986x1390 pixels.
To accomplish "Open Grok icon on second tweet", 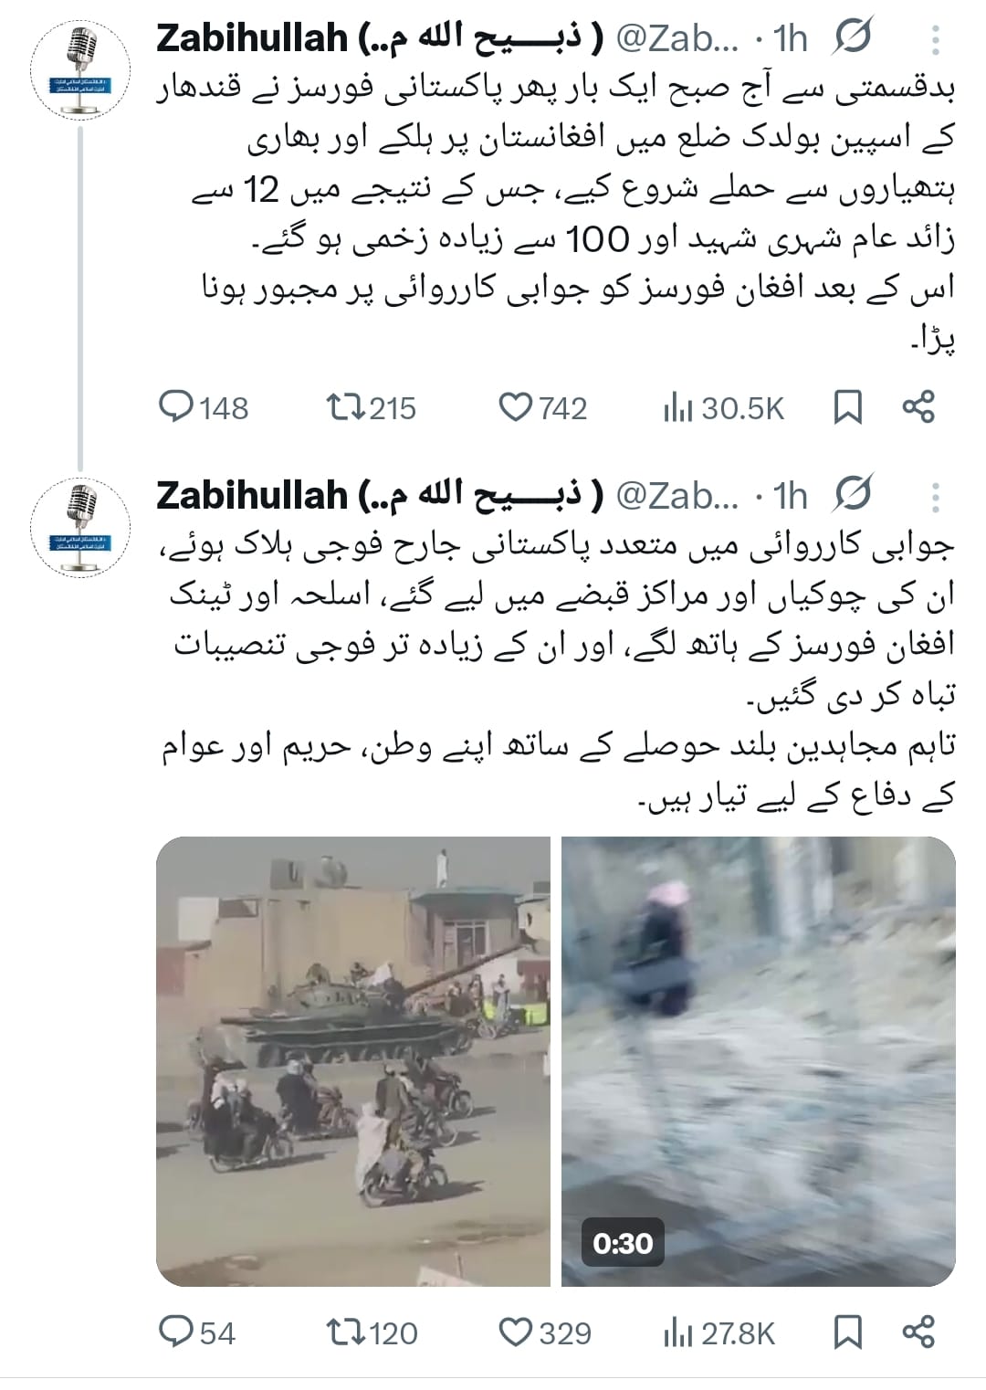I will pos(853,496).
